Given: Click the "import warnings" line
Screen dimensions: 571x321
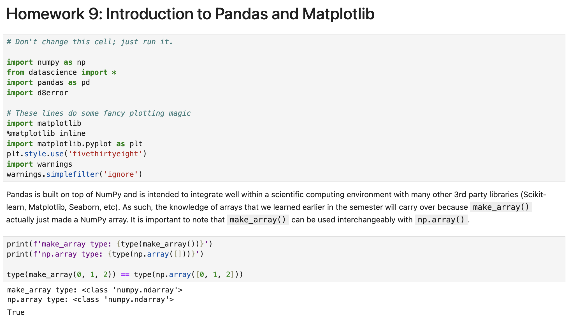Looking at the screenshot, I should click(40, 164).
